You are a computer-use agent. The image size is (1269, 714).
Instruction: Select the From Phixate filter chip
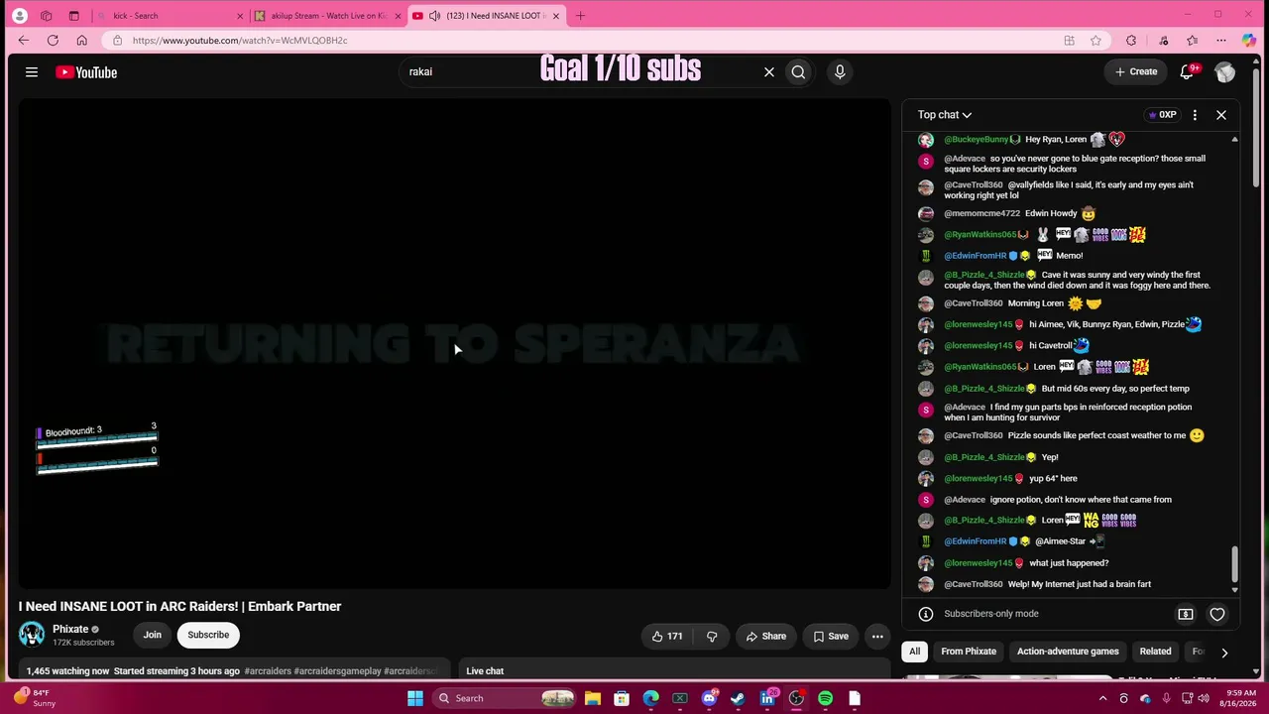tap(969, 652)
